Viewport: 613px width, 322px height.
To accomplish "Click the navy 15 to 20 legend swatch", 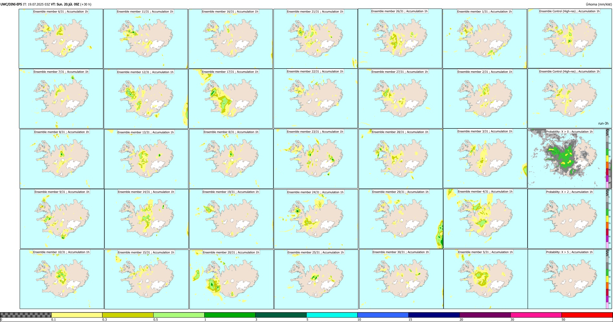I will tap(434, 315).
